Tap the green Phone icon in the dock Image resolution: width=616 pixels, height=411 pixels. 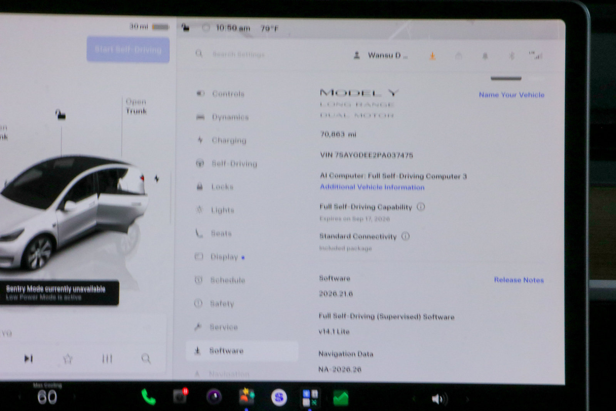pyautogui.click(x=148, y=397)
